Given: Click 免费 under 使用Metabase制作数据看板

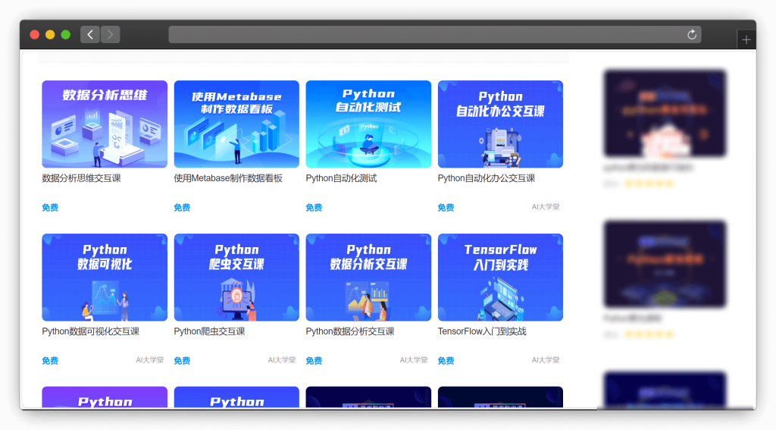Looking at the screenshot, I should [x=182, y=208].
